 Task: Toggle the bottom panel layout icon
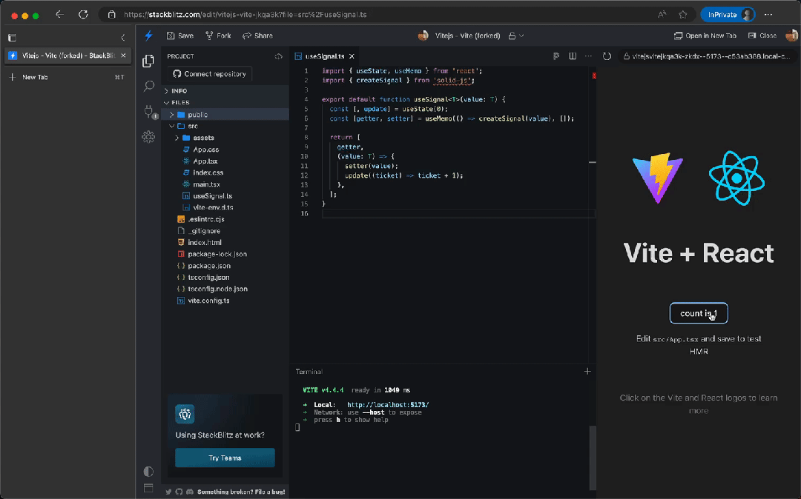148,488
